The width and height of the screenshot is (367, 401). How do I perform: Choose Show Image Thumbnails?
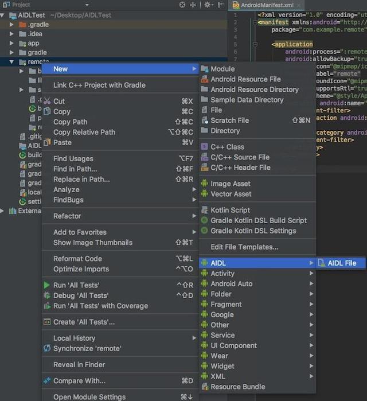(x=120, y=243)
